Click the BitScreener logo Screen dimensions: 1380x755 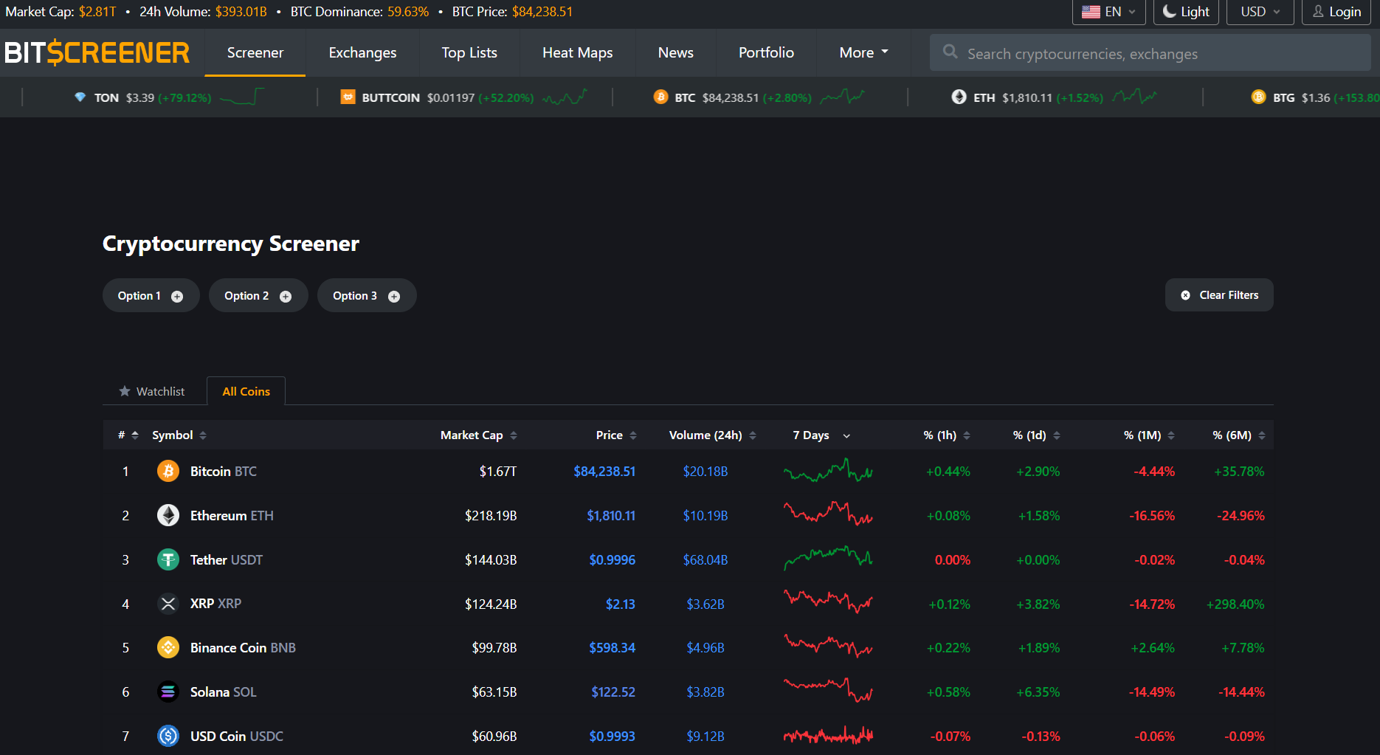97,53
